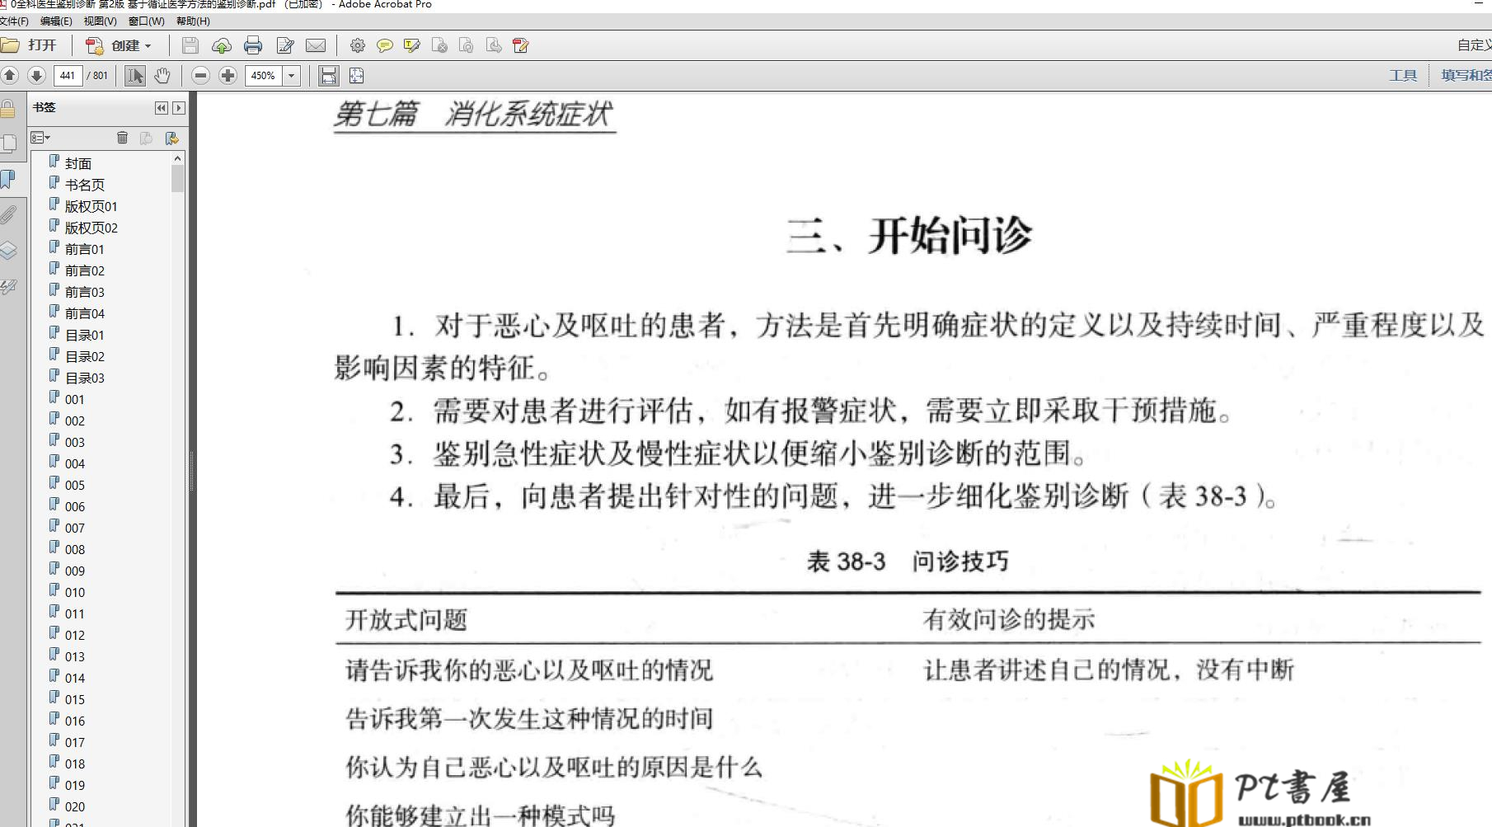Click the extract page icon in the toolbar
The image size is (1492, 827).
click(494, 45)
